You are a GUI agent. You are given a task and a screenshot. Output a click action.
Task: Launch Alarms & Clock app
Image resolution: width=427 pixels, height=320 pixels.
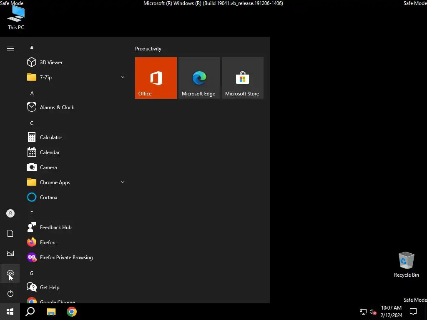(x=76, y=107)
